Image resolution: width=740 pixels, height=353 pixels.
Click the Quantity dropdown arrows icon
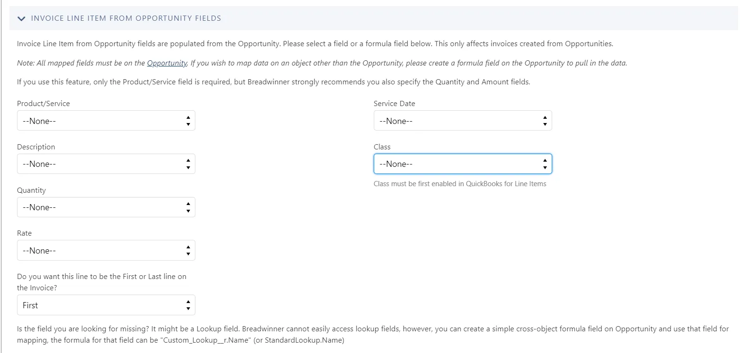tap(188, 207)
